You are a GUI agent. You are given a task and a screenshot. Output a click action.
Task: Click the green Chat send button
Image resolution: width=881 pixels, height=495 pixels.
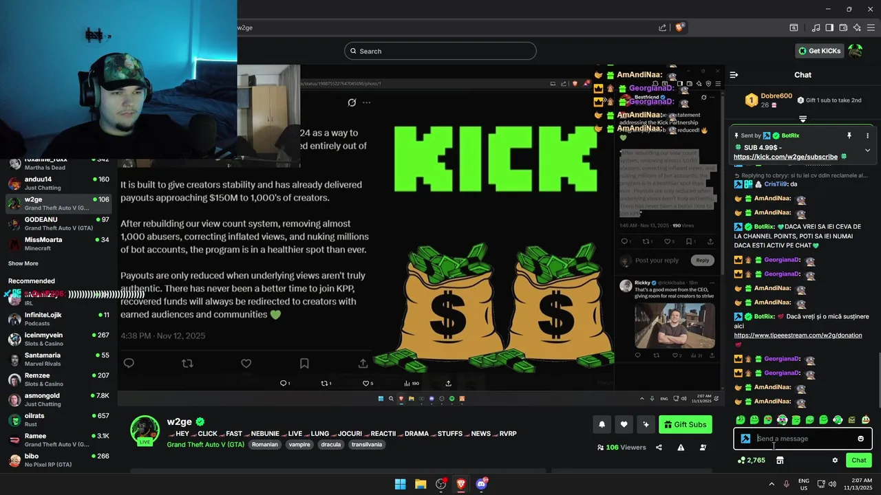point(859,460)
